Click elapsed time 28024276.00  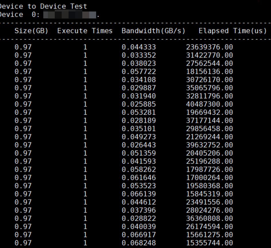(209, 210)
